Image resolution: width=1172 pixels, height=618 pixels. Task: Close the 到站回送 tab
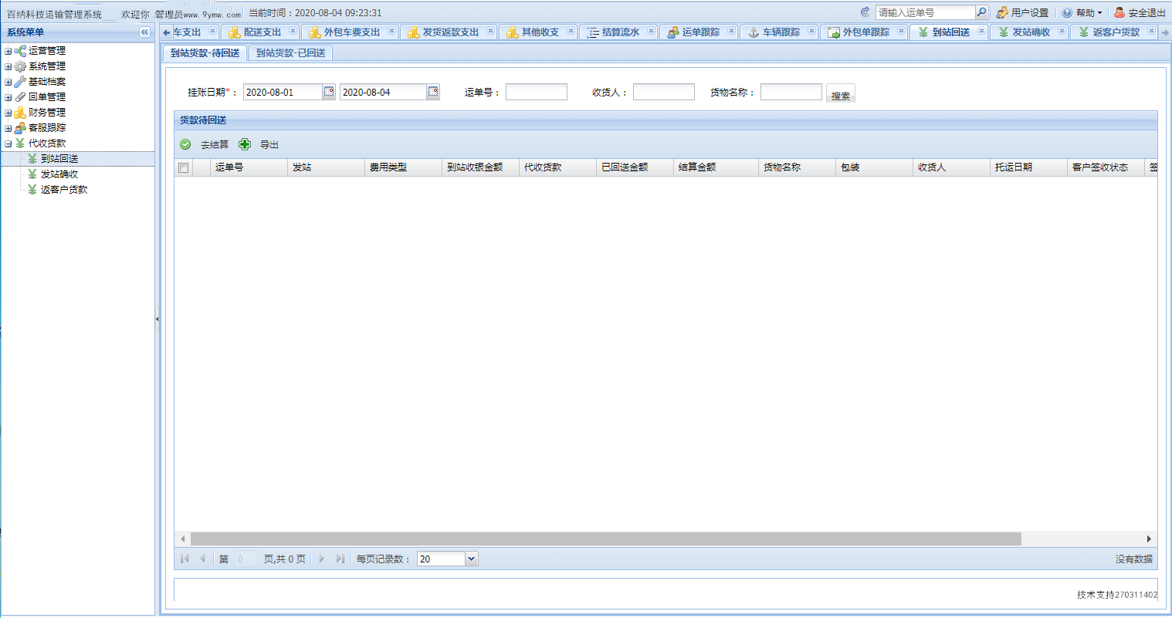pos(981,31)
